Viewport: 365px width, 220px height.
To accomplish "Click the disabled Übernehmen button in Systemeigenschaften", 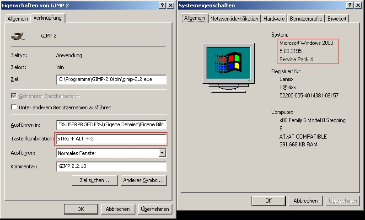I will click(343, 201).
